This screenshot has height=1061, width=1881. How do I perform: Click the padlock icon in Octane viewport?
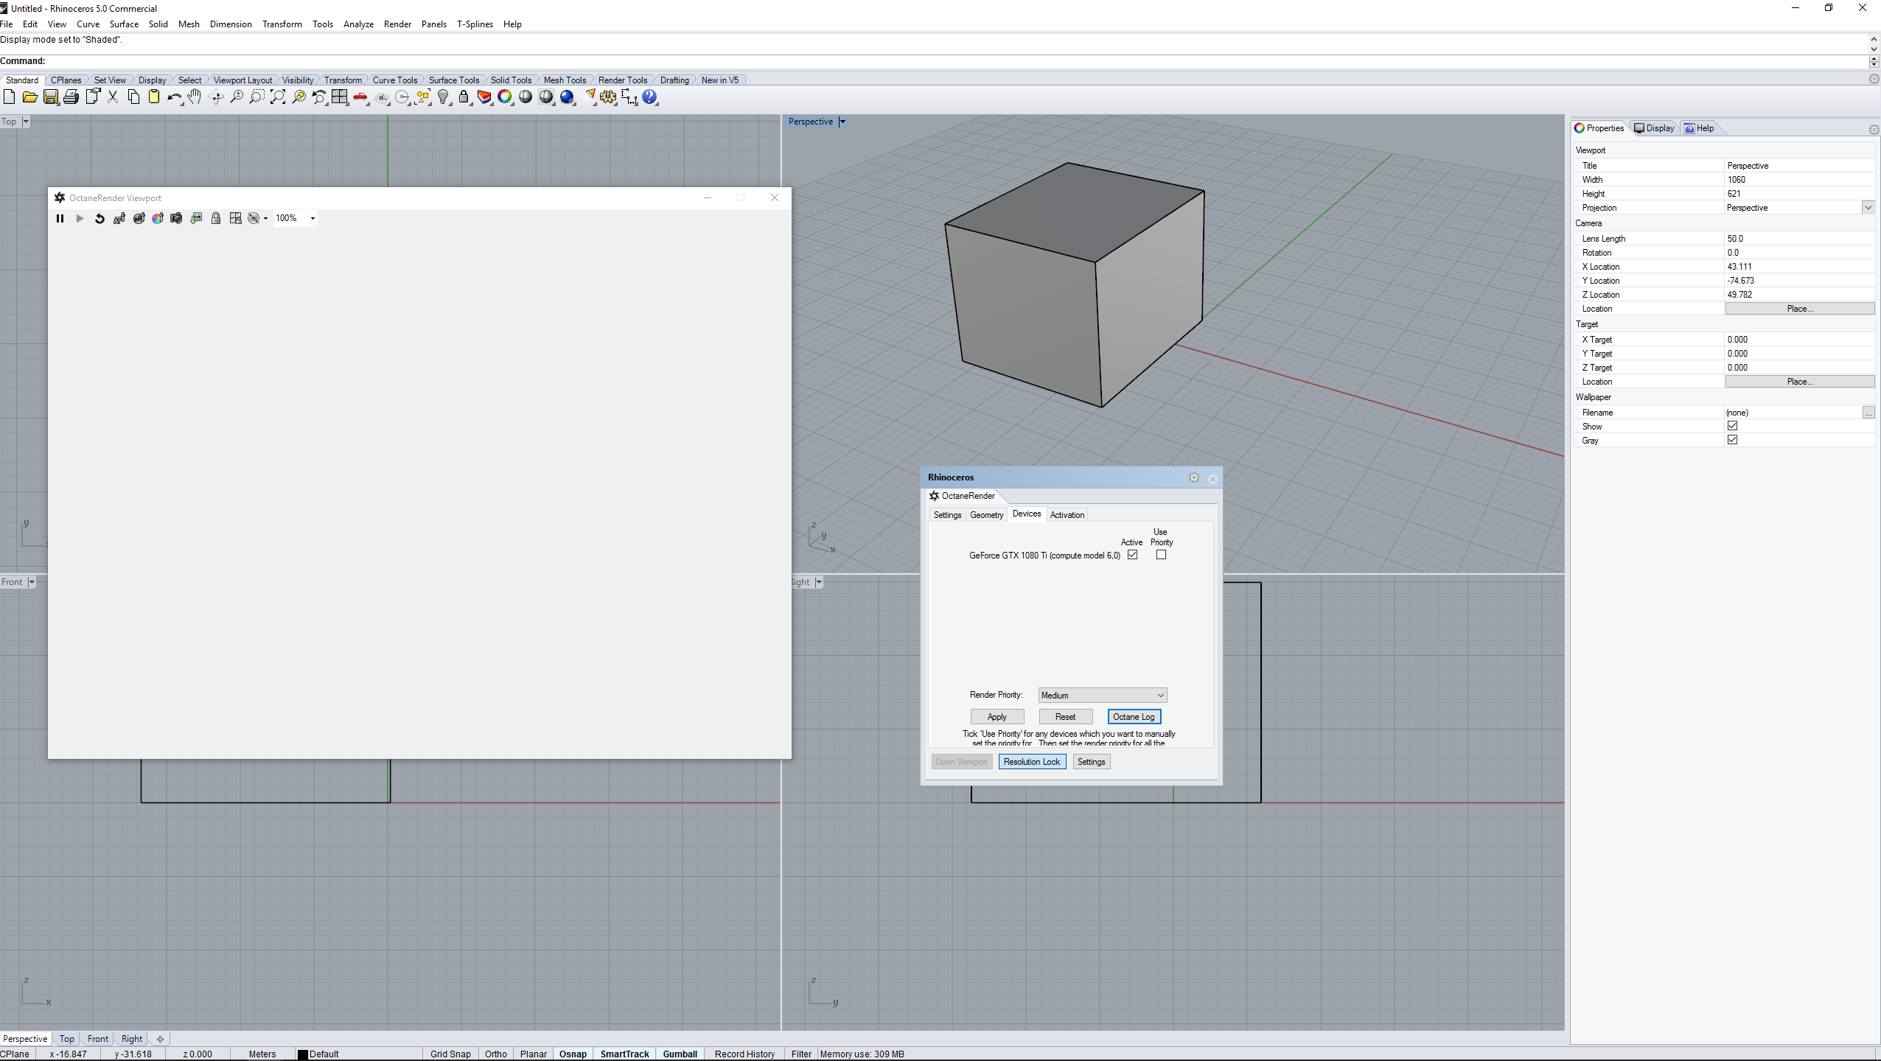216,218
